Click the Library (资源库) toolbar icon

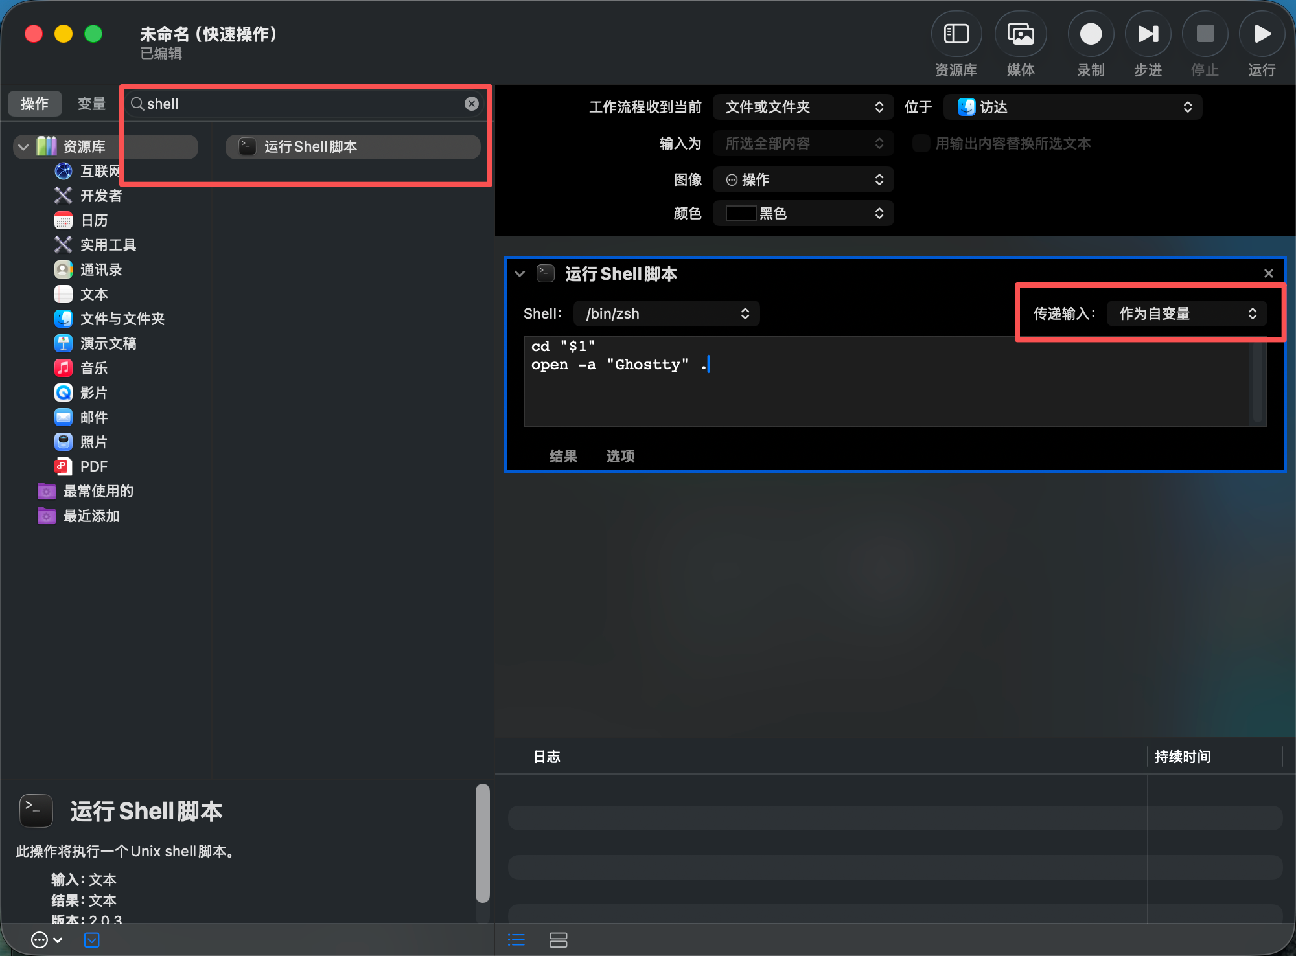pos(956,34)
